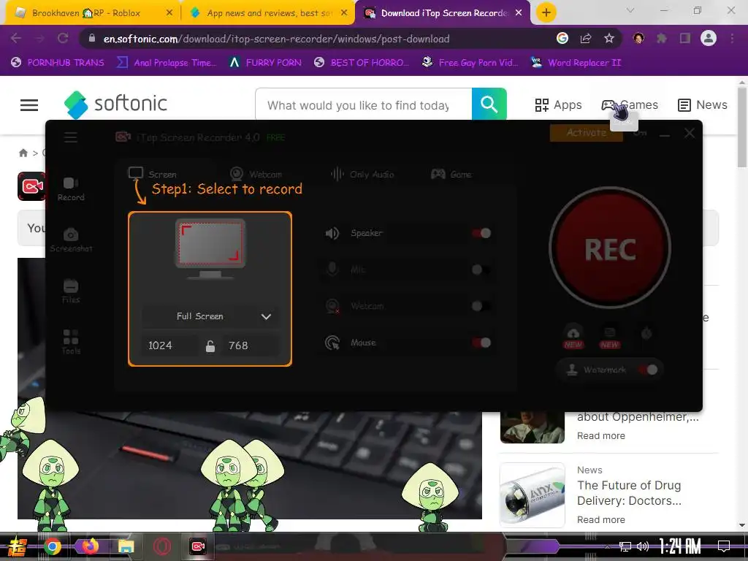Open Screenshot in the recorder sidebar
The width and height of the screenshot is (748, 561).
tap(71, 240)
